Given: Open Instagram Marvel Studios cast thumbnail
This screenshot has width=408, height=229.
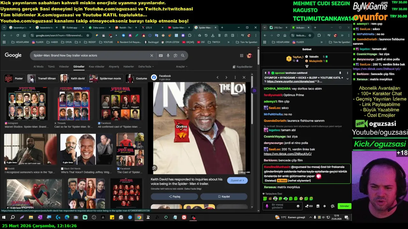Looking at the screenshot, I should pos(27,104).
